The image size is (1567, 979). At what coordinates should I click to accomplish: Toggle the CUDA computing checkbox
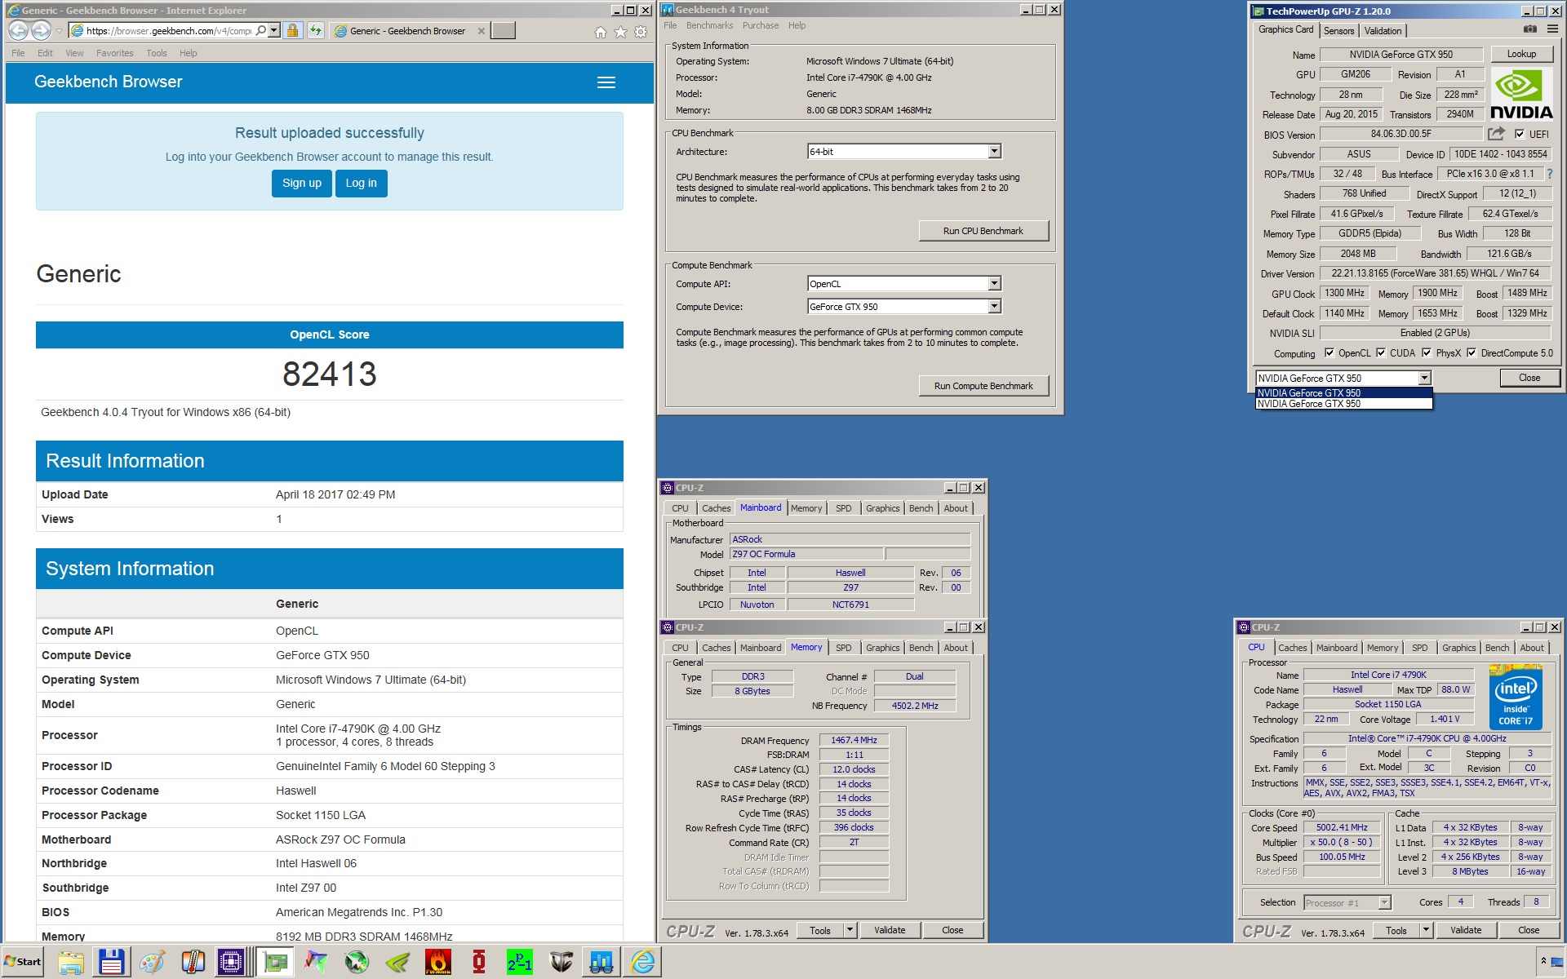coord(1381,353)
